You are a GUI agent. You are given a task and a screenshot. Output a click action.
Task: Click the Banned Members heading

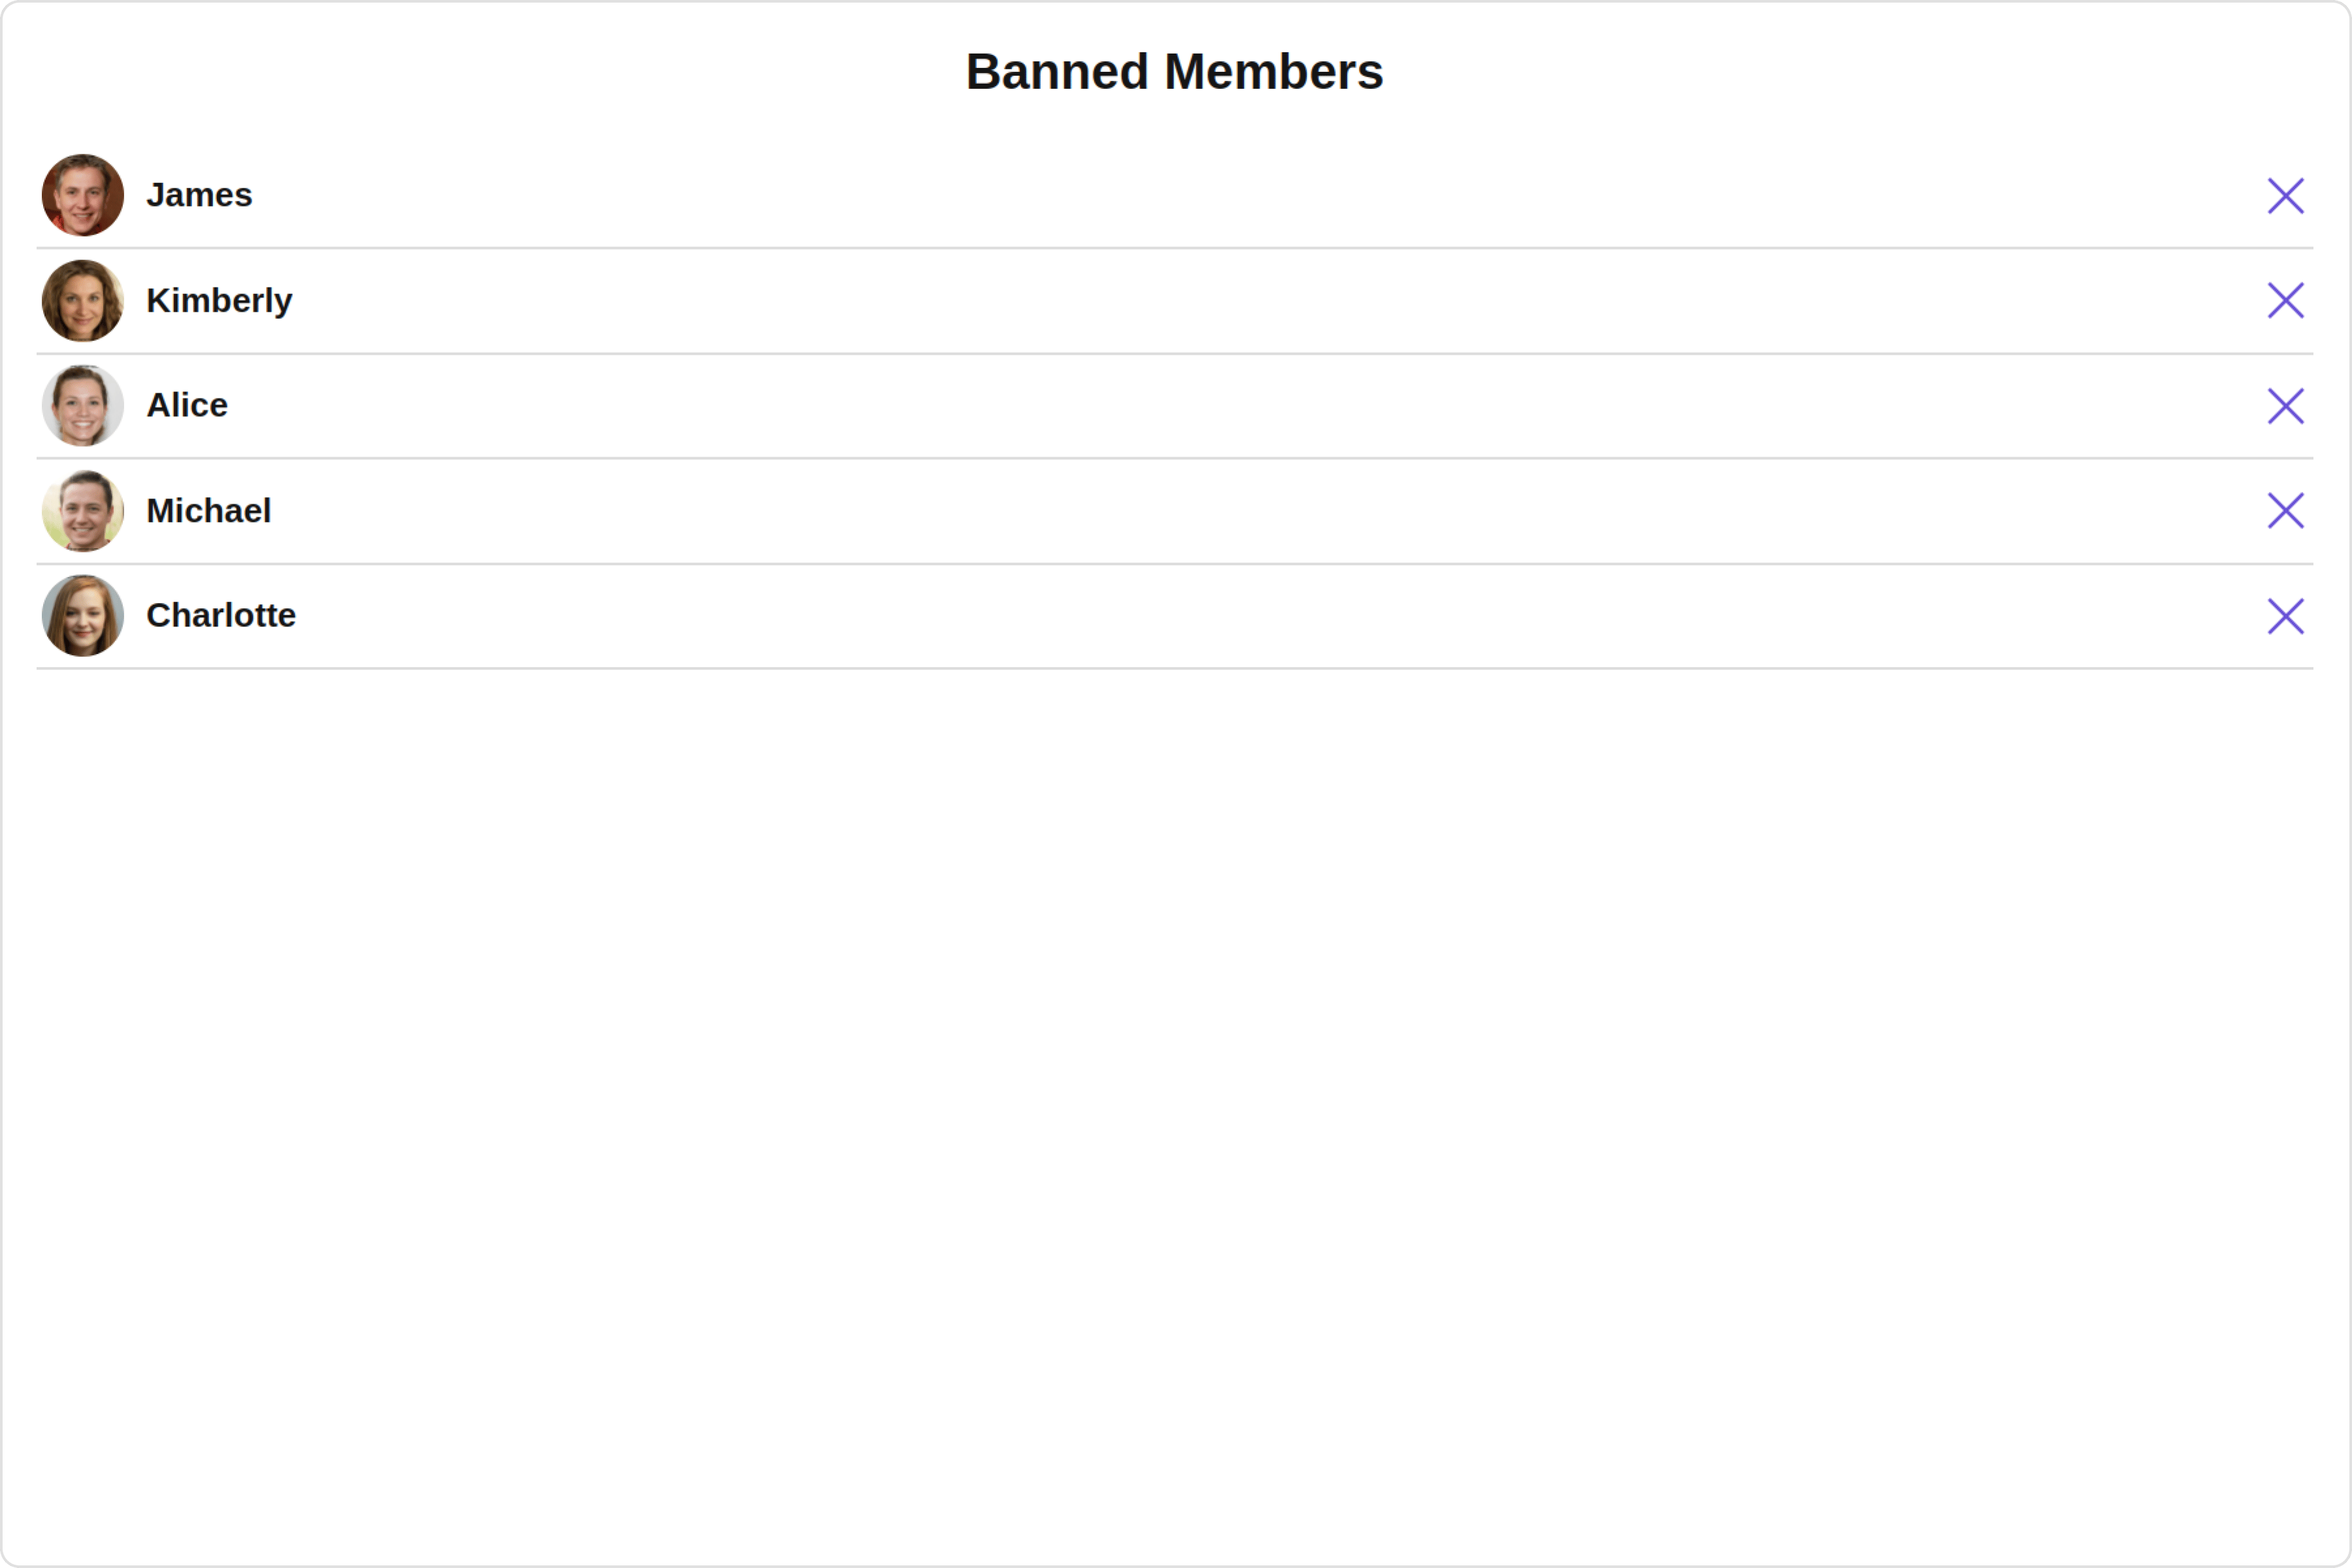click(x=1175, y=72)
